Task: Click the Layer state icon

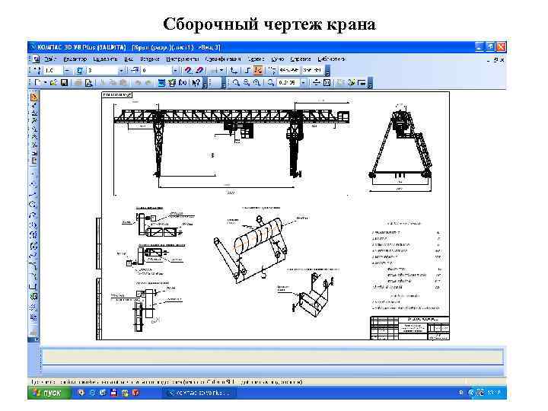Action: [x=135, y=70]
